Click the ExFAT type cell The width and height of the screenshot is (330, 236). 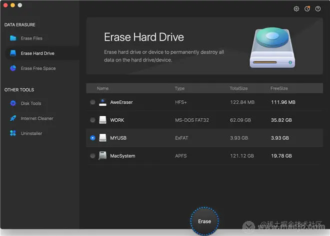(181, 138)
